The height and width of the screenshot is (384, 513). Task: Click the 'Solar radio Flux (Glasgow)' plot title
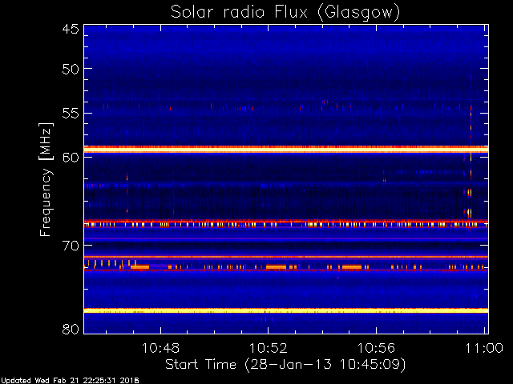pyautogui.click(x=285, y=13)
